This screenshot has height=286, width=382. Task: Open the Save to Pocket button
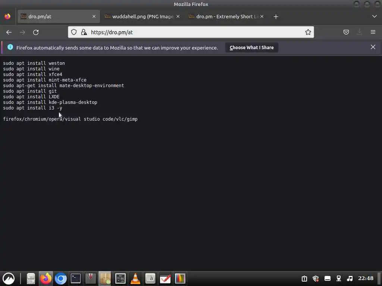(346, 32)
